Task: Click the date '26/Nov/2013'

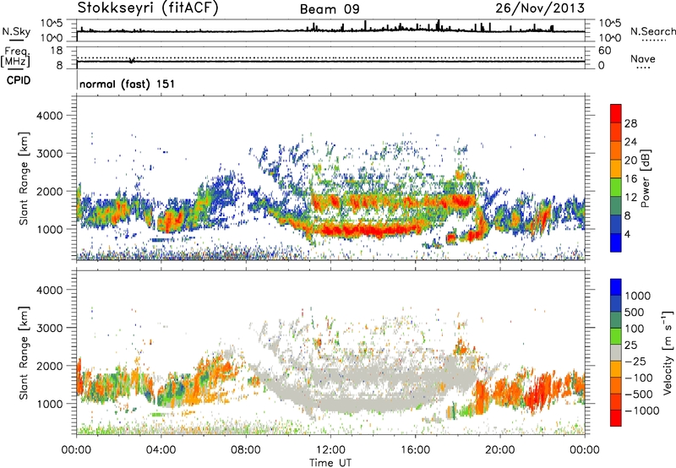Action: click(x=540, y=8)
